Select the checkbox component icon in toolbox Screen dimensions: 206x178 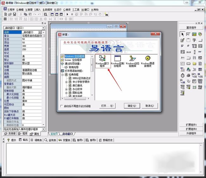pos(182,46)
